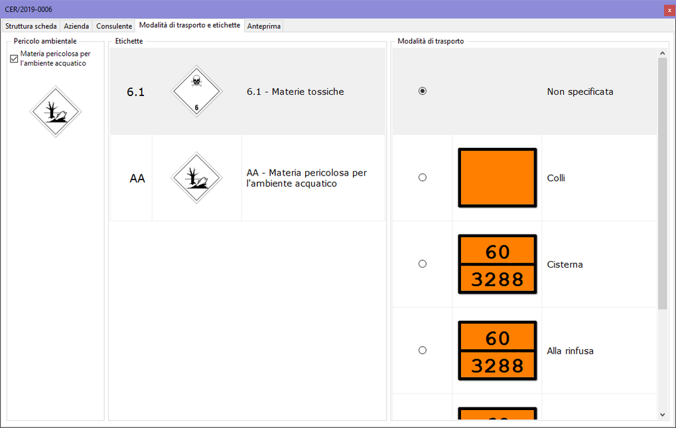Image resolution: width=676 pixels, height=428 pixels.
Task: Click the 6.1 toxic skull hazard diamond
Action: [x=196, y=91]
